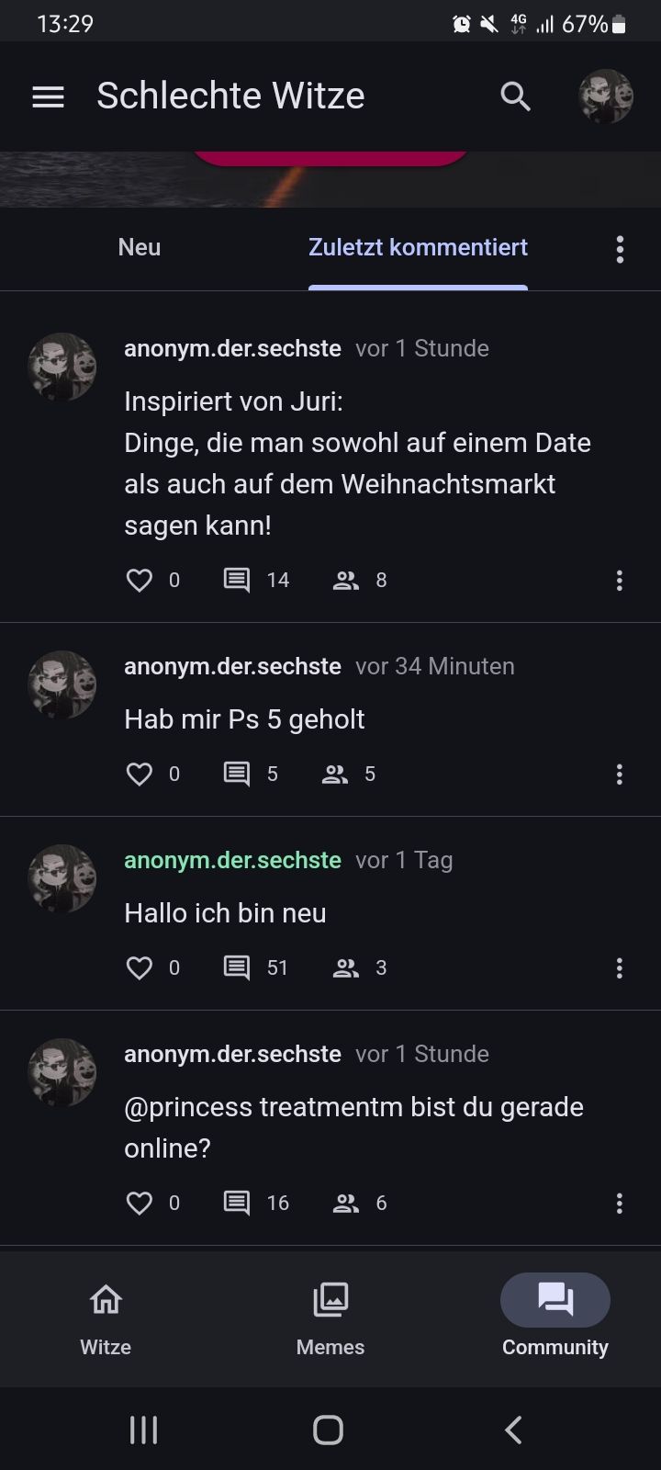The height and width of the screenshot is (1470, 661).
Task: Open green anonym.der.sechste username link
Action: (x=232, y=860)
